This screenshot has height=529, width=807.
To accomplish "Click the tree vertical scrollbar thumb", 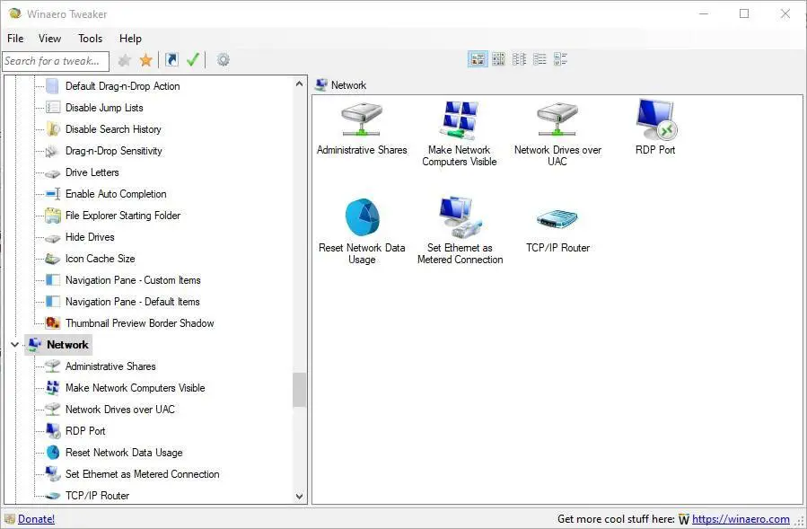I will [300, 390].
